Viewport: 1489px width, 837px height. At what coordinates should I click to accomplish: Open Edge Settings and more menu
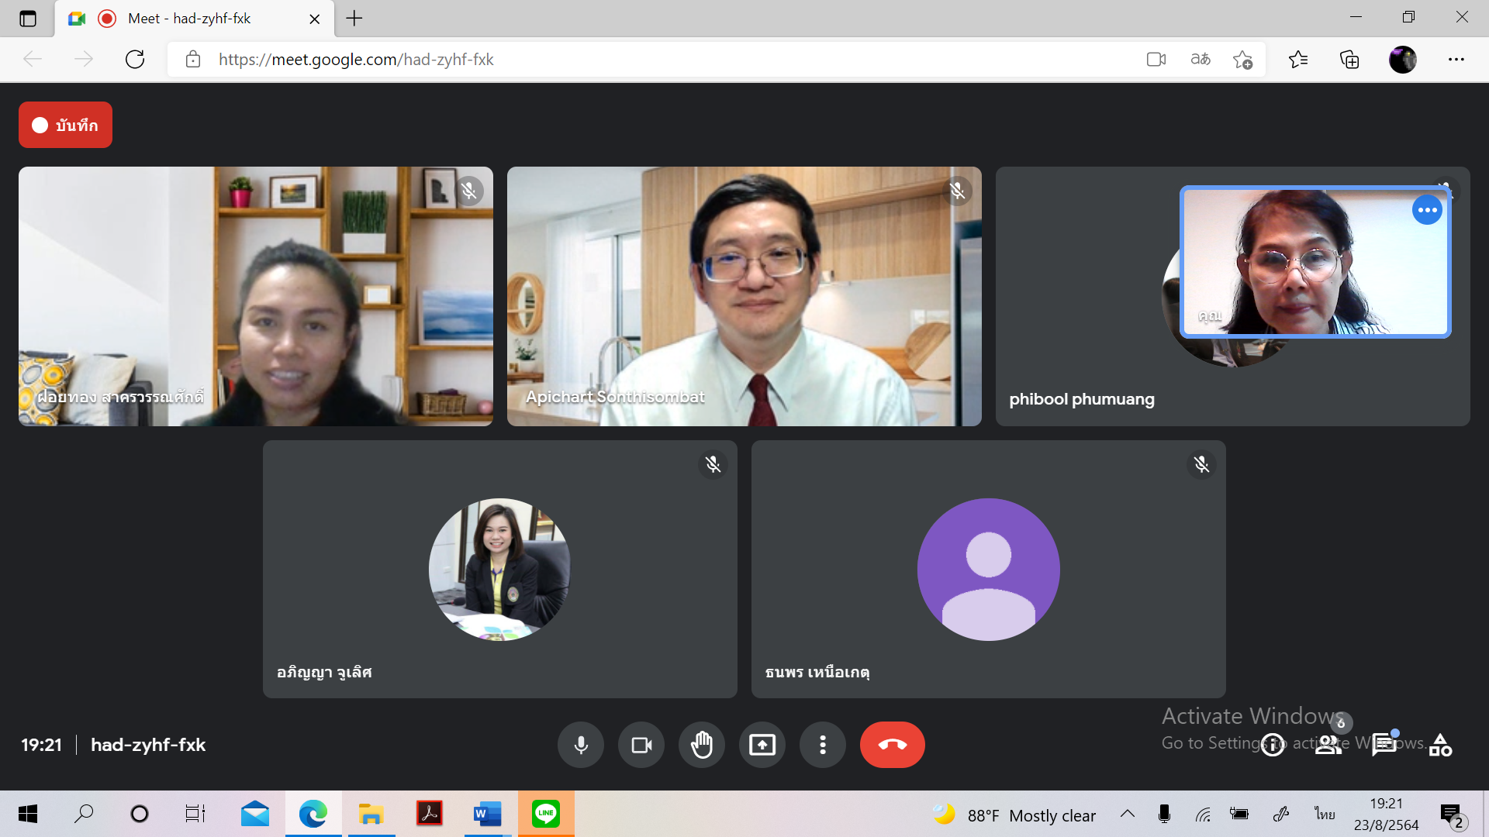pyautogui.click(x=1456, y=60)
